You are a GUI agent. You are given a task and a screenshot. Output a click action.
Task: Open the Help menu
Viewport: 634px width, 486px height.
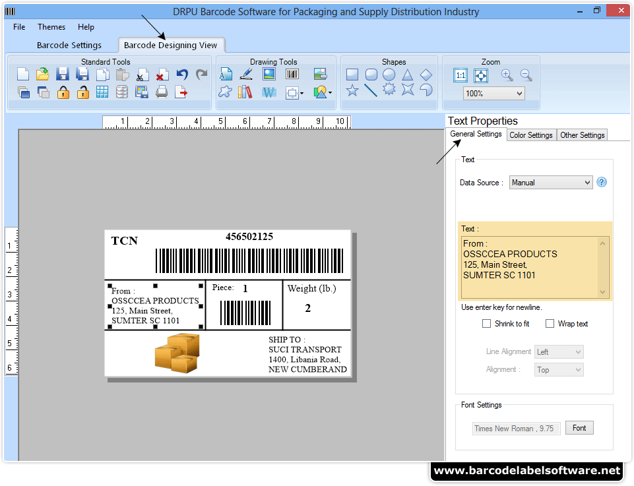tap(86, 27)
